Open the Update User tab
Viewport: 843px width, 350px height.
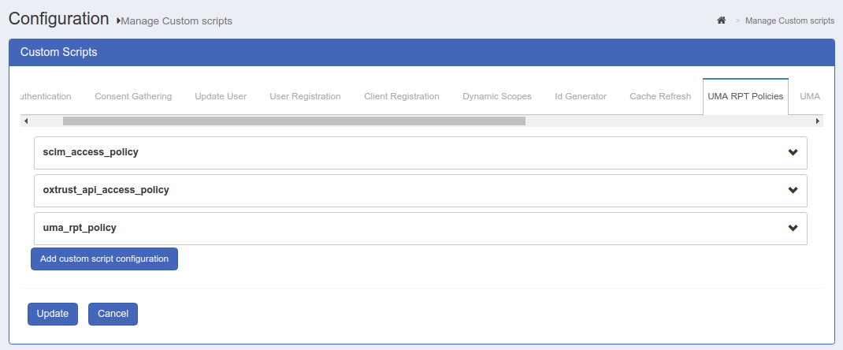tap(221, 96)
